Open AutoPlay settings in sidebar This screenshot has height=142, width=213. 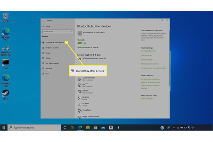coord(47,69)
